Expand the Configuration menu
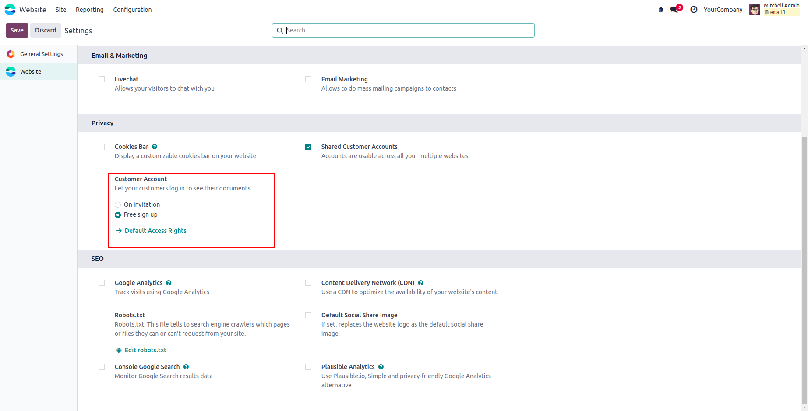This screenshot has width=808, height=411. [x=132, y=10]
